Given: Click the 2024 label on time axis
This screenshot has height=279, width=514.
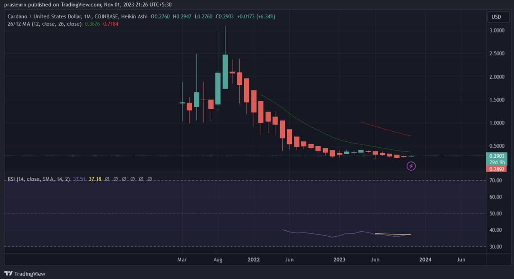Looking at the screenshot, I should (425, 260).
